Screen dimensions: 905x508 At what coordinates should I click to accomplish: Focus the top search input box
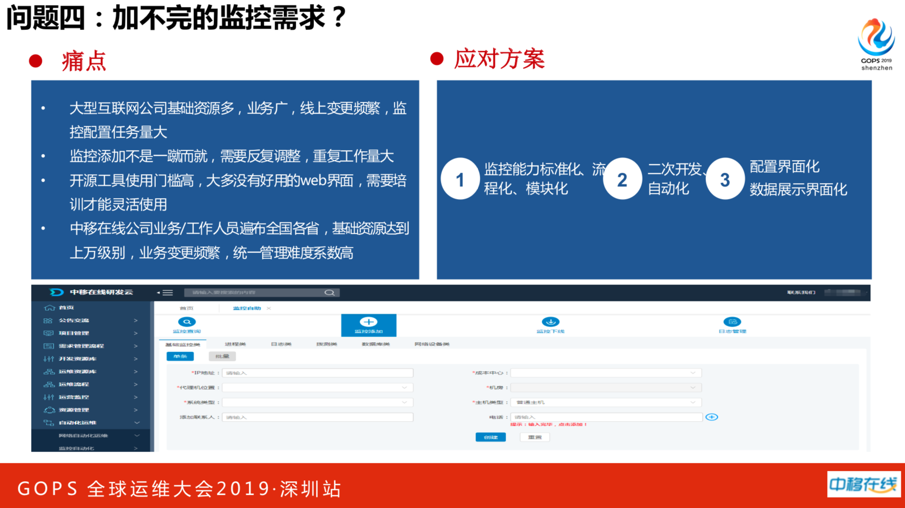(x=262, y=292)
